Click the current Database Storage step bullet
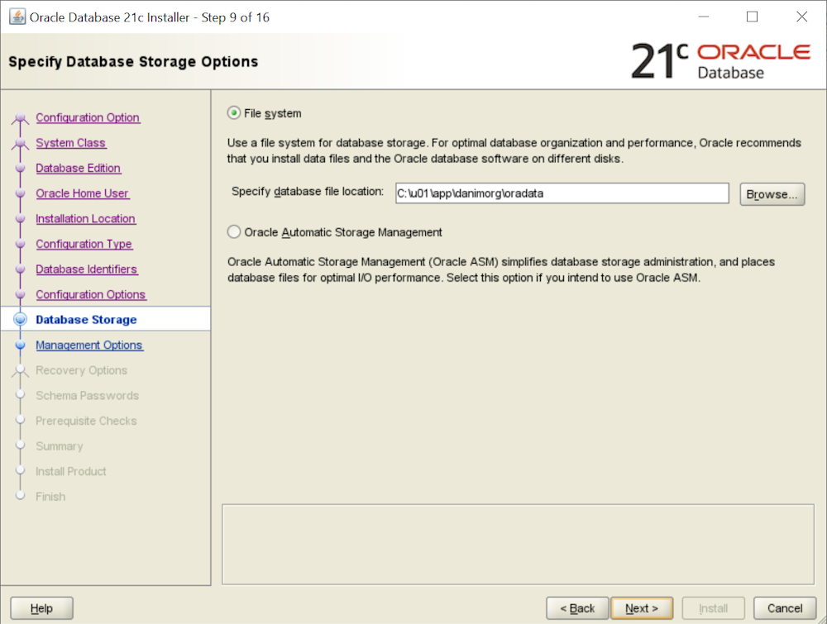The width and height of the screenshot is (827, 624). (x=21, y=320)
